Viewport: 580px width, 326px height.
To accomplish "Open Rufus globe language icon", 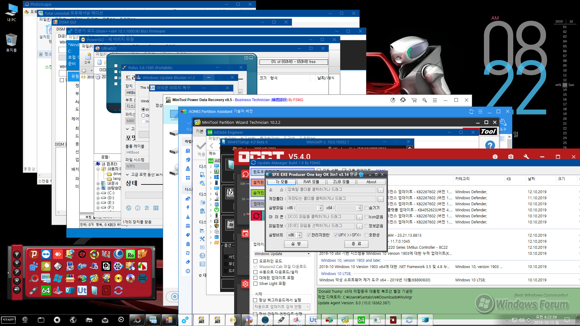I will click(129, 208).
